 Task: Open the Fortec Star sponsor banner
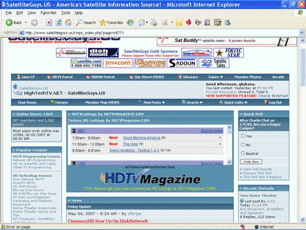click(229, 53)
